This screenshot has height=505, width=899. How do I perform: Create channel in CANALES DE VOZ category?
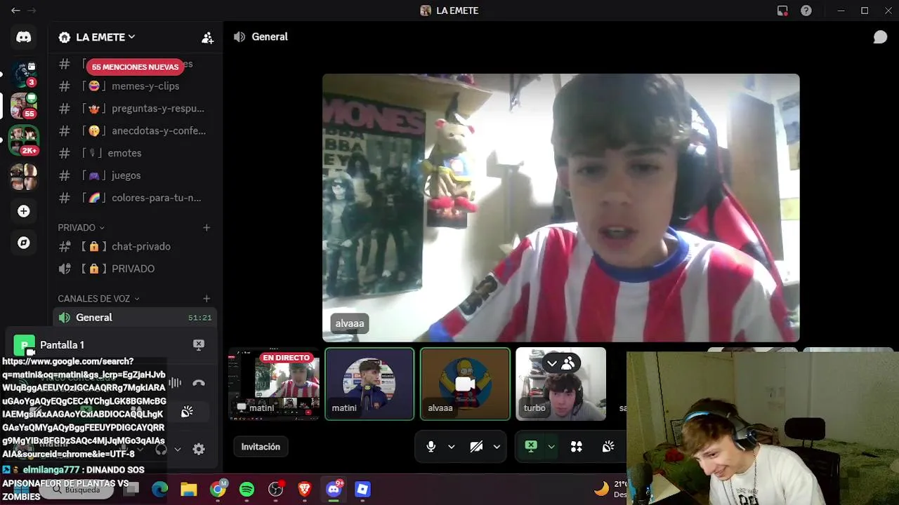206,299
